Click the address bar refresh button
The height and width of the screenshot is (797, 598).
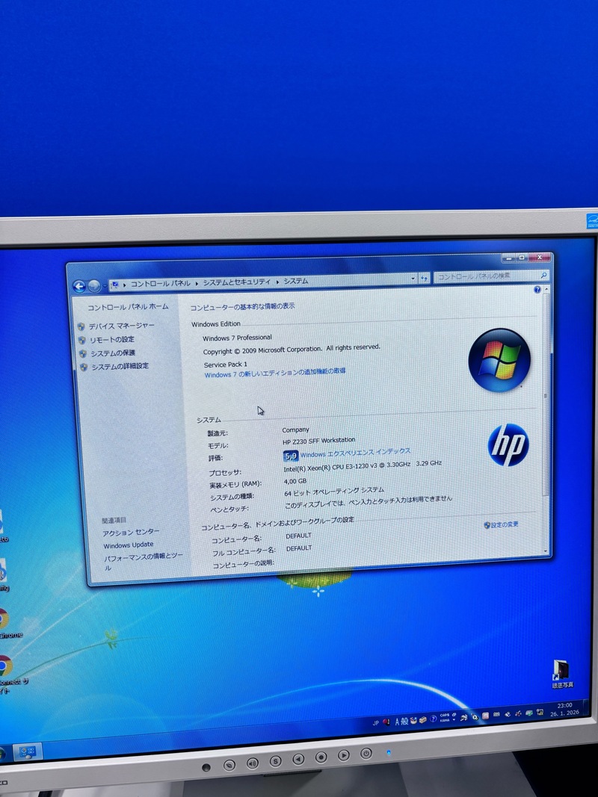coord(424,278)
